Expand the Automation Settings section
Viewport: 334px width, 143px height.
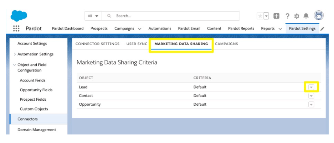(15, 54)
